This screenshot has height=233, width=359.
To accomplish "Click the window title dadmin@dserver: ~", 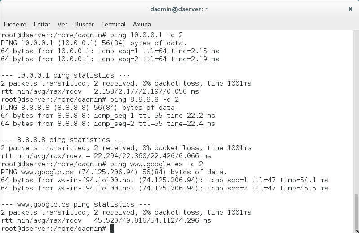I will (x=179, y=9).
